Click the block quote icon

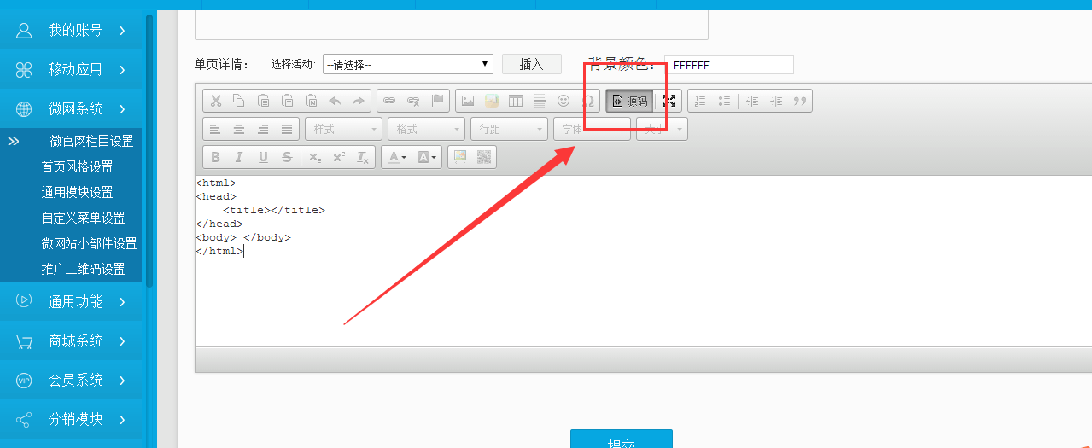800,101
